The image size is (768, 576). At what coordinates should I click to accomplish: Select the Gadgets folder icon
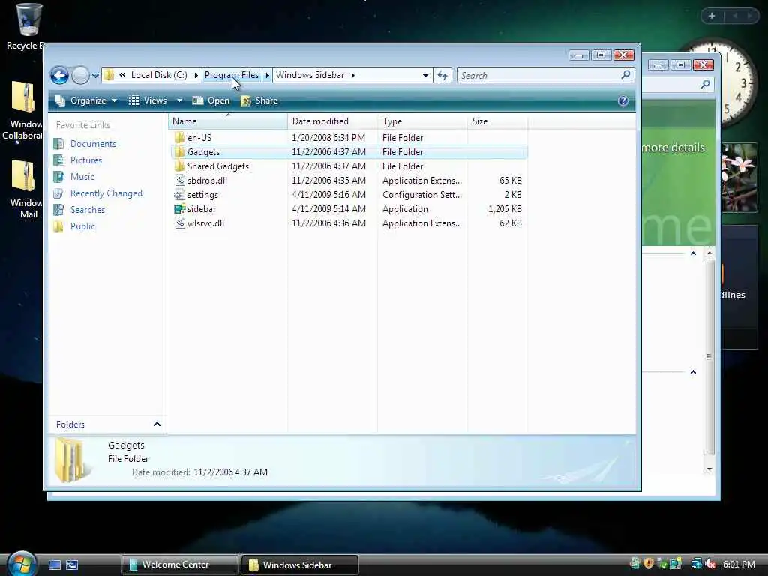coord(180,151)
